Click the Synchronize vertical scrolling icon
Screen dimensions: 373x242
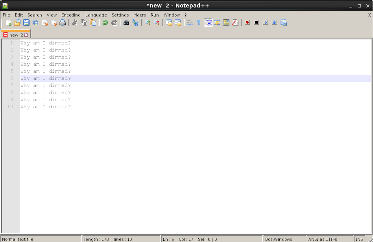tap(169, 22)
